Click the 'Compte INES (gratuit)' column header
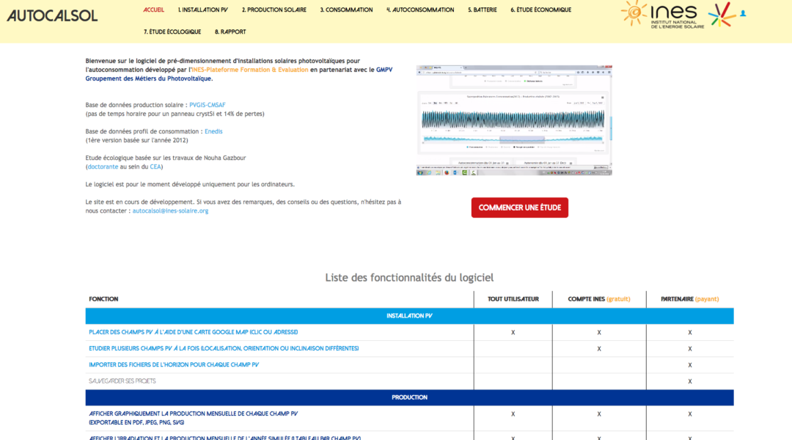The width and height of the screenshot is (792, 440). pyautogui.click(x=599, y=299)
